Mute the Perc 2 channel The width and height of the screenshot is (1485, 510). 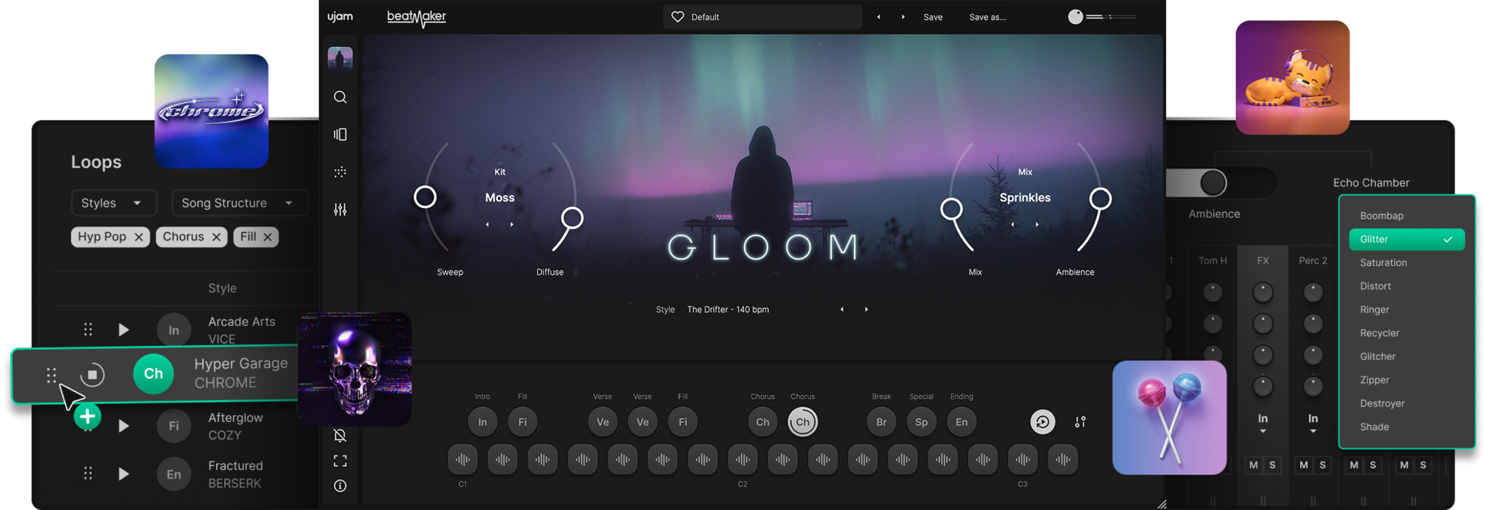[1303, 465]
